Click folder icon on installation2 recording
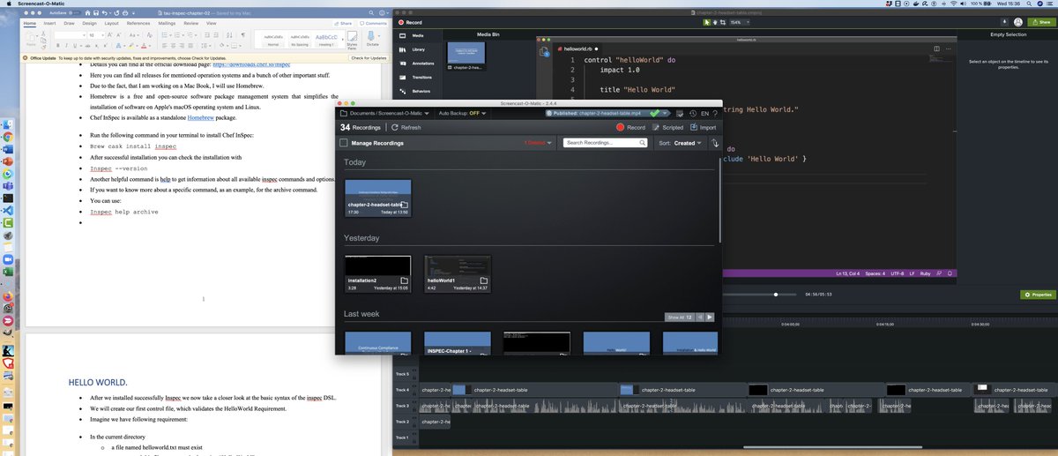1058x456 pixels. click(404, 280)
